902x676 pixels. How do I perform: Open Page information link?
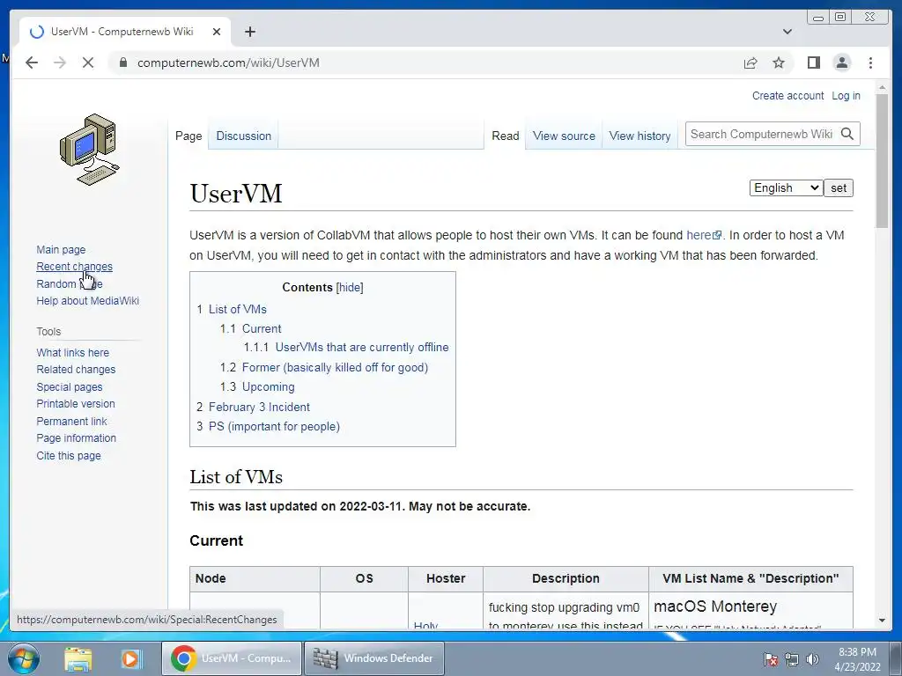click(x=76, y=438)
